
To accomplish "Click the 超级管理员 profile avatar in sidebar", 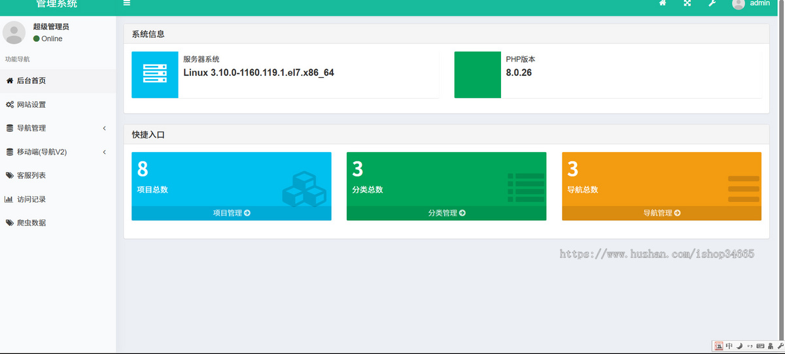I will coord(14,33).
